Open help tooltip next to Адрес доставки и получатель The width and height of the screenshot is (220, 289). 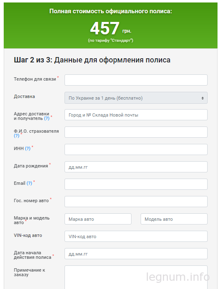pos(47,118)
